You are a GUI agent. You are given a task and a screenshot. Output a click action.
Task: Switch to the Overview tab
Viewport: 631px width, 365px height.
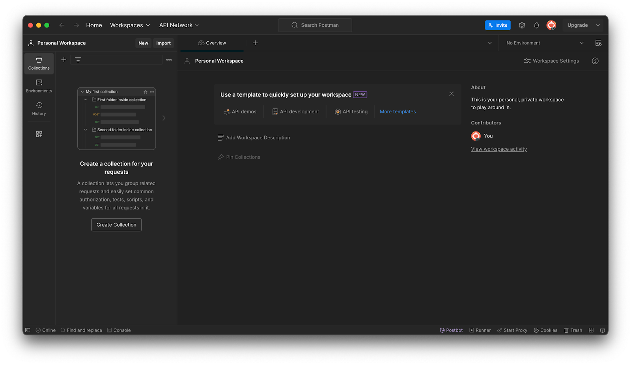click(x=212, y=43)
